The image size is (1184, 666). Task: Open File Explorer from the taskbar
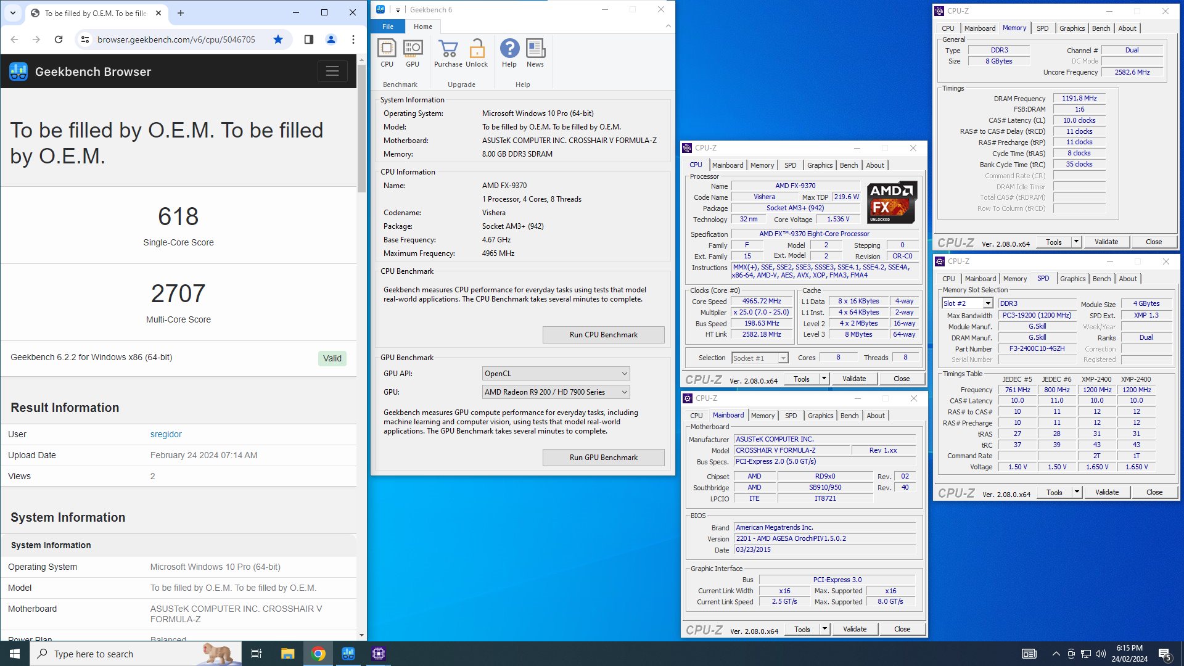(287, 654)
